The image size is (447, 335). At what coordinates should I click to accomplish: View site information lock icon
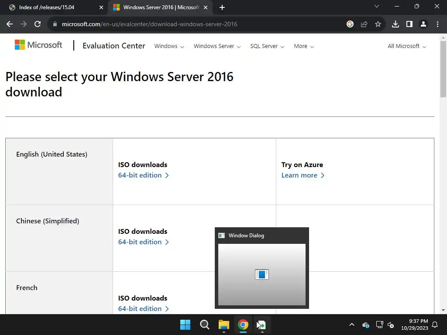(55, 24)
